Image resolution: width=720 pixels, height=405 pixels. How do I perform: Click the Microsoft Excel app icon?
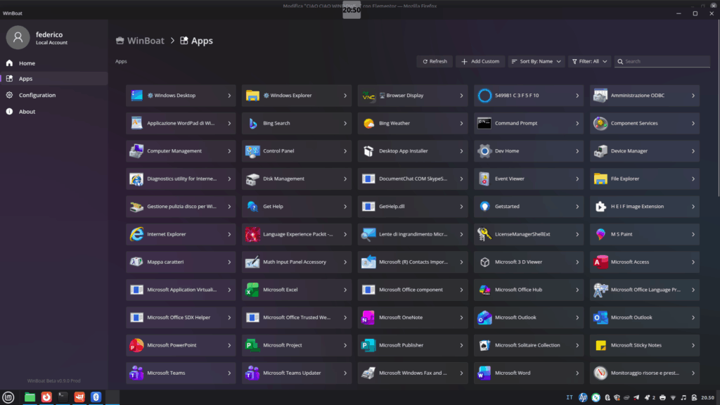[x=252, y=290]
